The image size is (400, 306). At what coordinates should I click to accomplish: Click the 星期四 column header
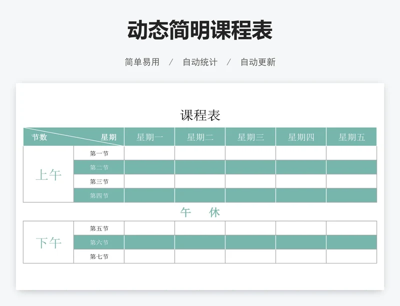301,137
